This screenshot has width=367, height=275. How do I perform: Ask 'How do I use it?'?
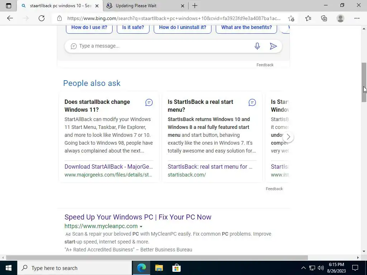(x=89, y=27)
